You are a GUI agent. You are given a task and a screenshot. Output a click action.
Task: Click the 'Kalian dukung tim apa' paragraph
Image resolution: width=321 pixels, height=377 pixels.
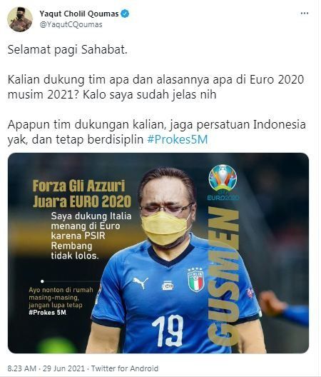(x=156, y=87)
